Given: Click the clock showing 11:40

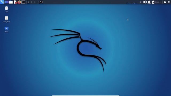Looking at the screenshot, I should tap(160, 2).
